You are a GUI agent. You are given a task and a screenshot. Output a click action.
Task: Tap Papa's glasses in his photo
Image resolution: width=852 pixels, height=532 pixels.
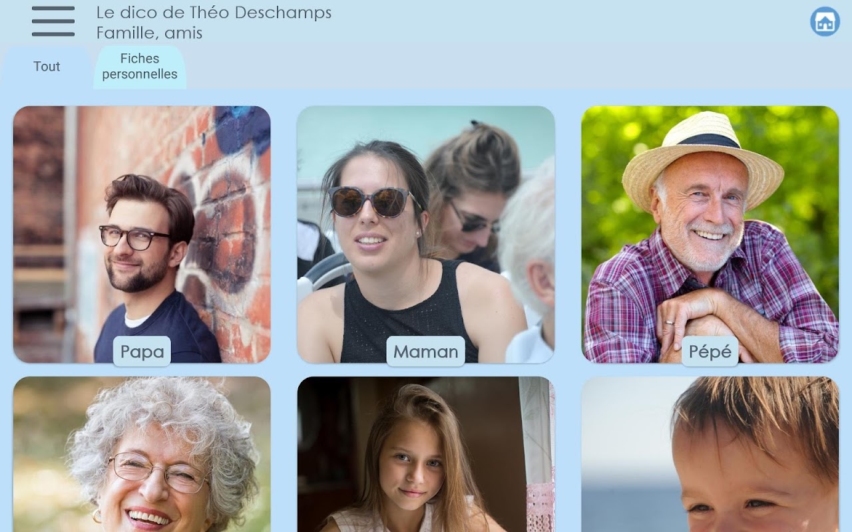(x=134, y=237)
